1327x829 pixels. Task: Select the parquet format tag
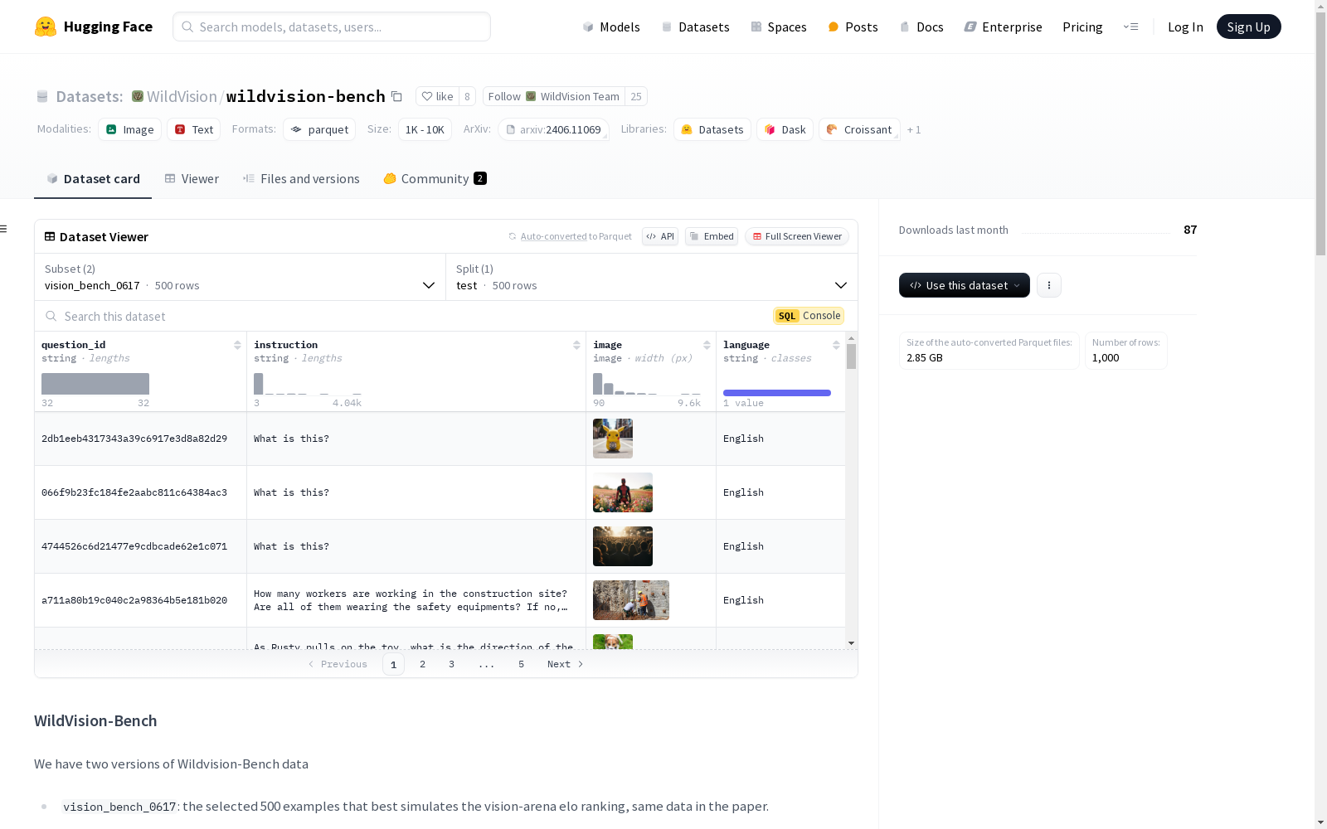pos(319,129)
